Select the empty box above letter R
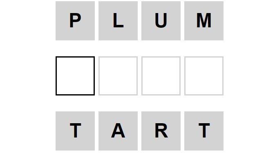This screenshot has height=153, width=275. 161,76
